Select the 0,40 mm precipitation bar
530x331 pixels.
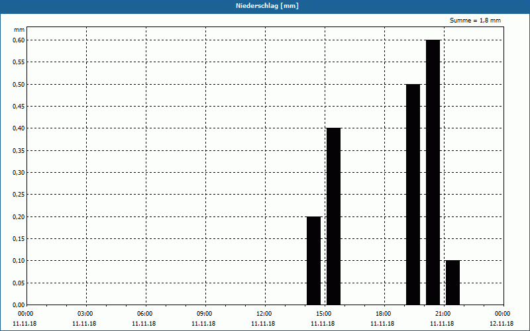(x=334, y=216)
